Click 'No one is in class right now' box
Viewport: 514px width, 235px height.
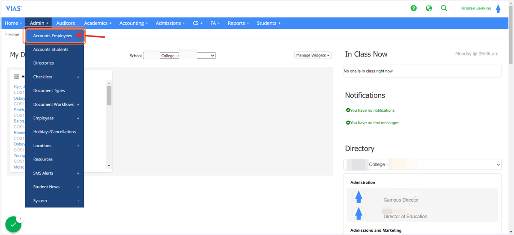coord(422,71)
